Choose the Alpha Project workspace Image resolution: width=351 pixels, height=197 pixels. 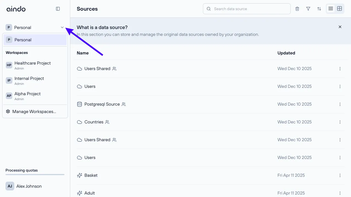[x=27, y=96]
